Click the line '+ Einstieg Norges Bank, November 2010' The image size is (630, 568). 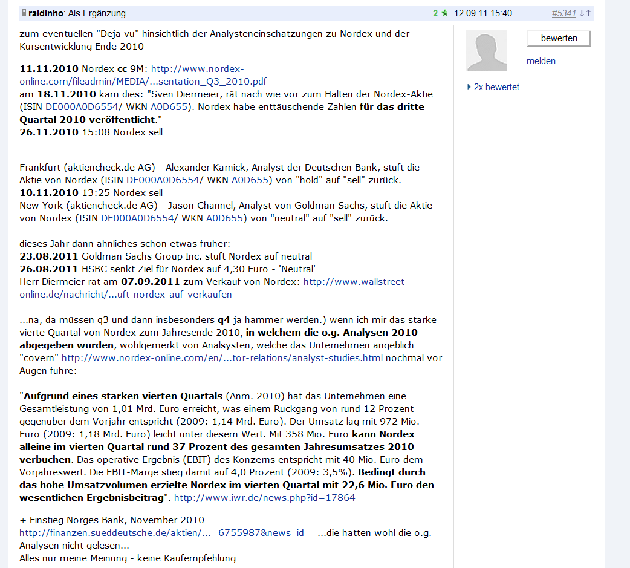click(112, 520)
